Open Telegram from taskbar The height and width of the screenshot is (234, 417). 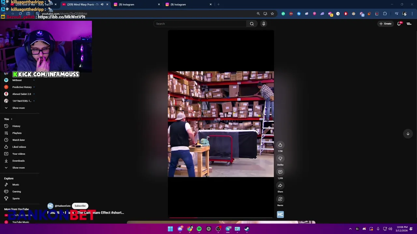click(228, 229)
